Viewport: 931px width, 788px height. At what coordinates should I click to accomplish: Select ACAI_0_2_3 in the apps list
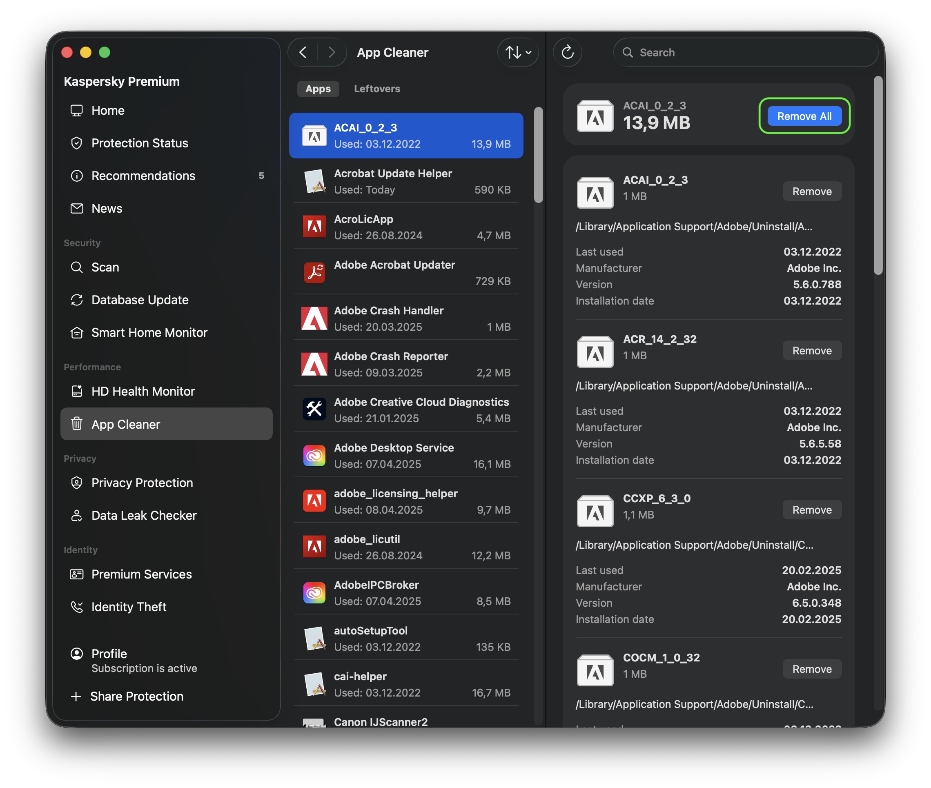(x=406, y=136)
